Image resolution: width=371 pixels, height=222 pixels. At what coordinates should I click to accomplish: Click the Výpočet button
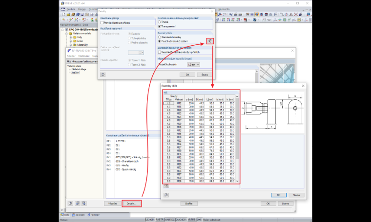pyautogui.click(x=112, y=203)
